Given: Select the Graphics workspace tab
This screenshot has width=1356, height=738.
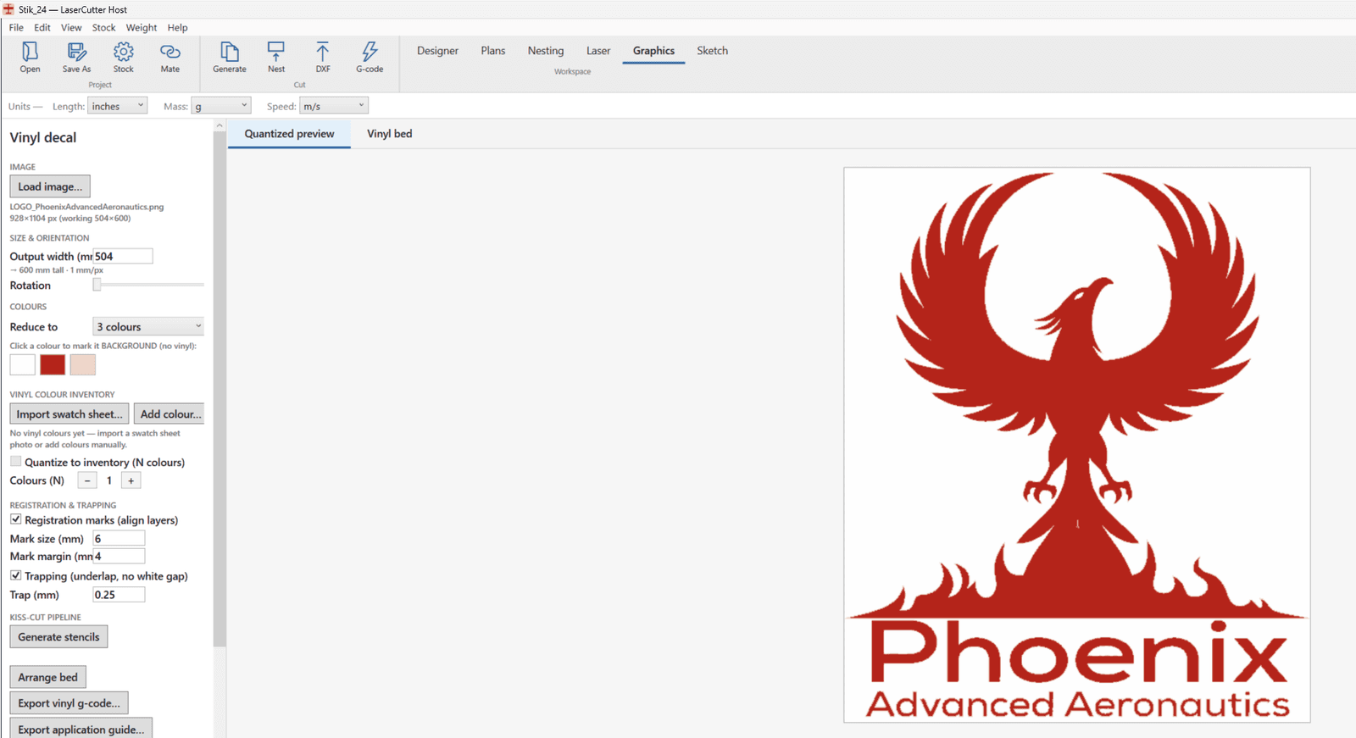Looking at the screenshot, I should tap(653, 51).
